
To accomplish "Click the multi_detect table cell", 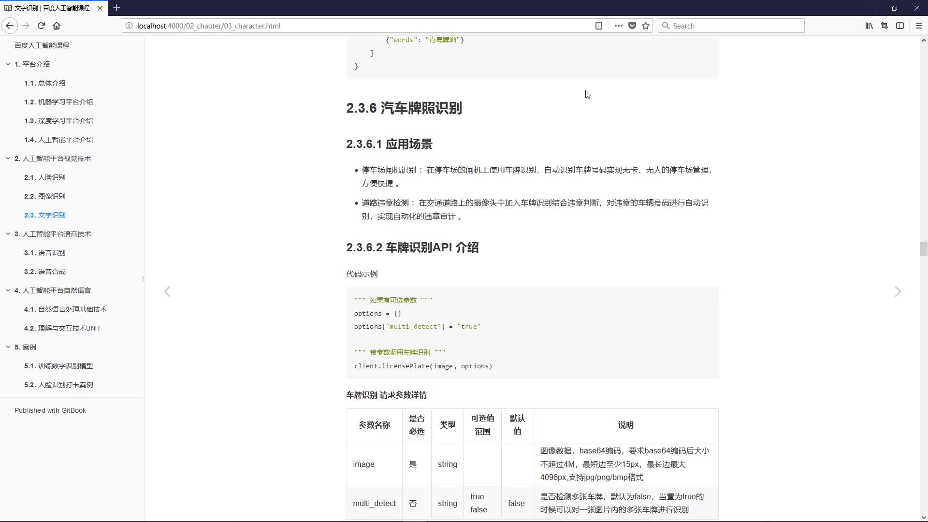I will (374, 503).
